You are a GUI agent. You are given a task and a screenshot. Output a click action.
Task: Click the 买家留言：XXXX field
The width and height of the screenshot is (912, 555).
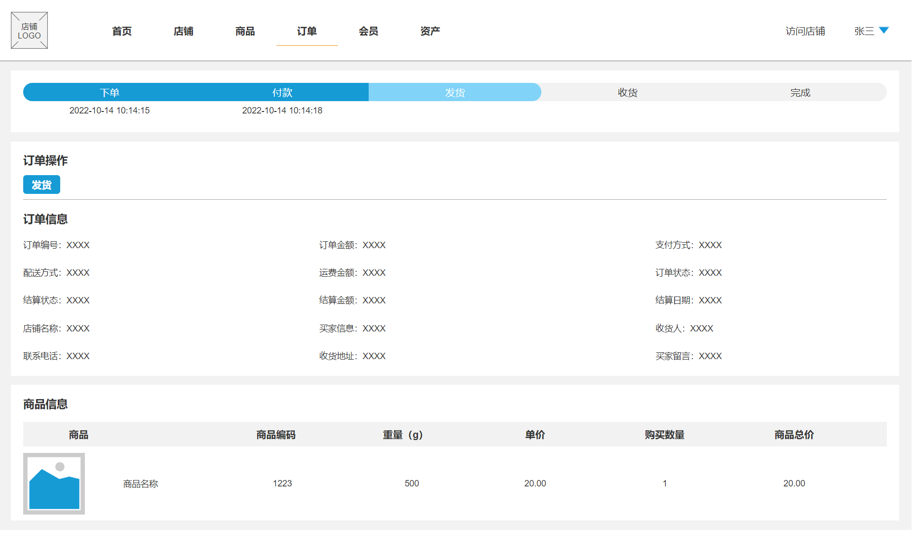click(688, 356)
